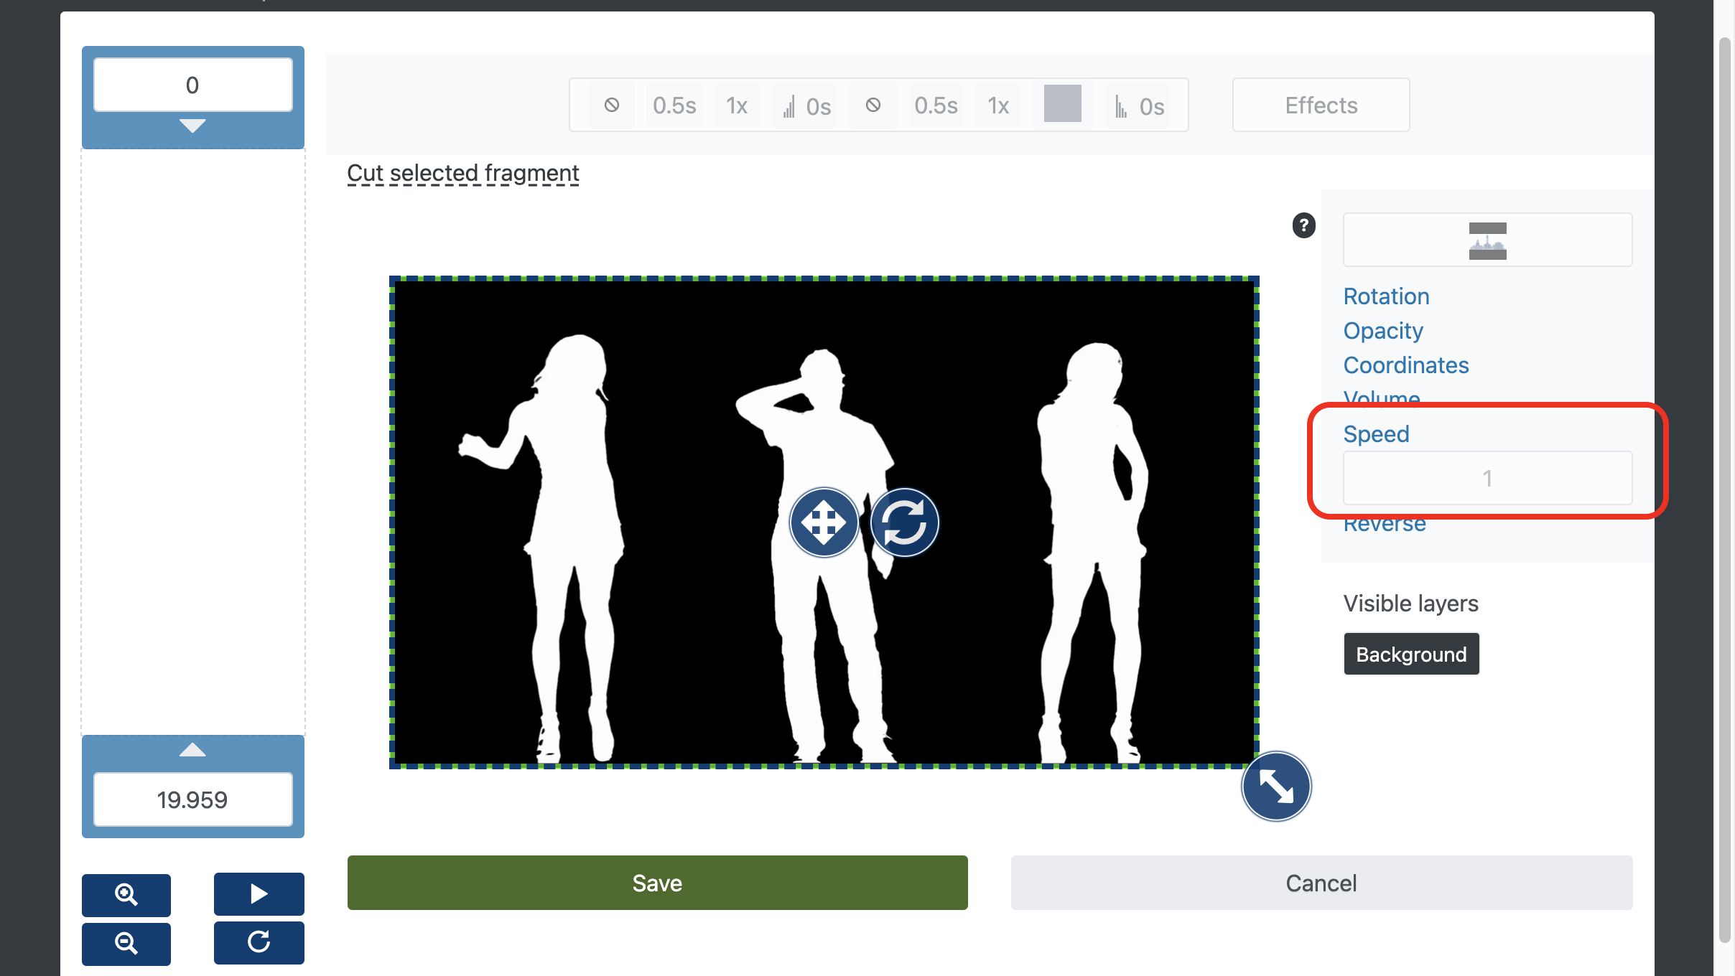The width and height of the screenshot is (1735, 976).
Task: Click the Cancel button
Action: click(x=1321, y=883)
